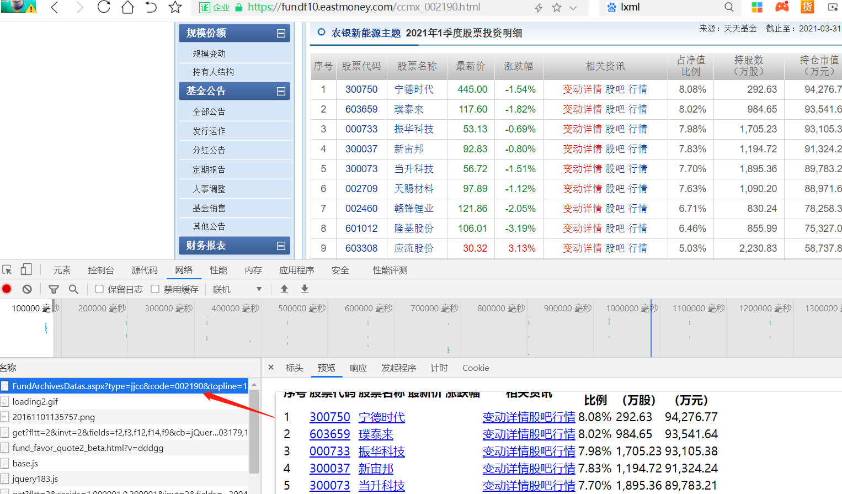Viewport: 842px width, 494px height.
Task: Clear the network log with the clear icon
Action: coord(27,289)
